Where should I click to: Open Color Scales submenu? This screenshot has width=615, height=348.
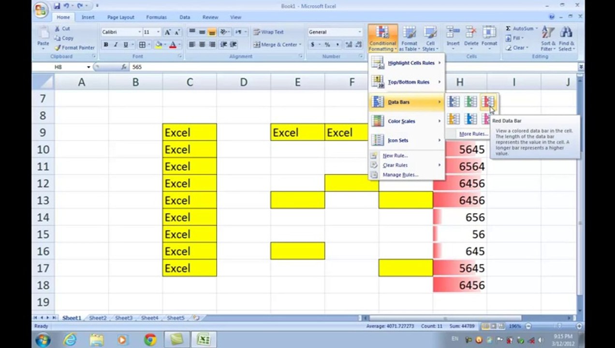407,121
